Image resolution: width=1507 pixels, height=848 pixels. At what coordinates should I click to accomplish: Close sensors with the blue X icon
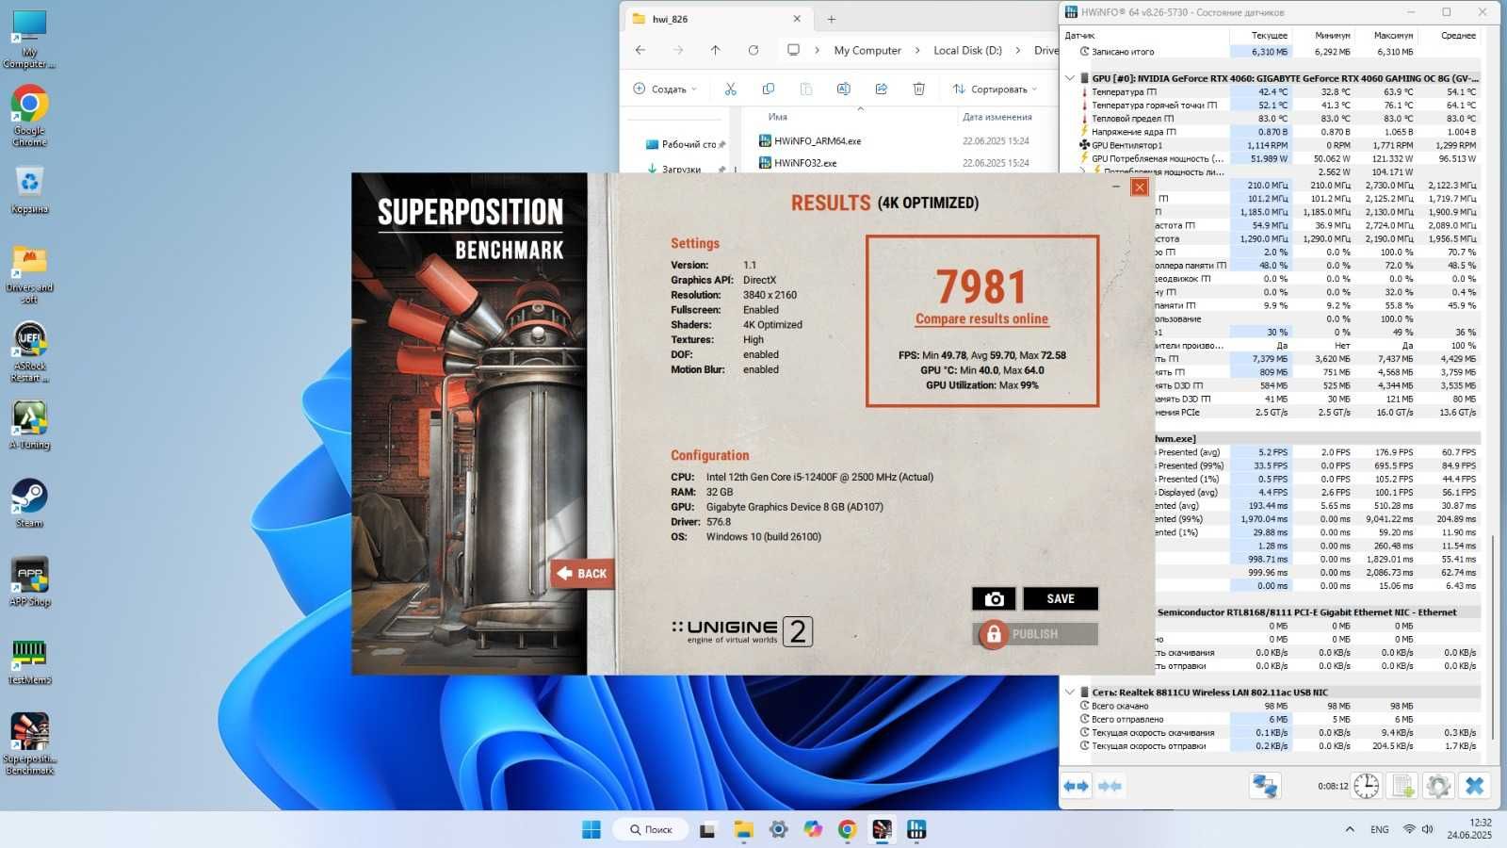pos(1475,786)
